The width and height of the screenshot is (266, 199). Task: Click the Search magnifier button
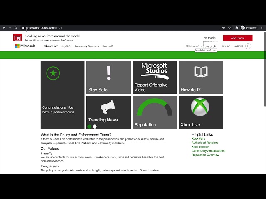click(x=211, y=46)
